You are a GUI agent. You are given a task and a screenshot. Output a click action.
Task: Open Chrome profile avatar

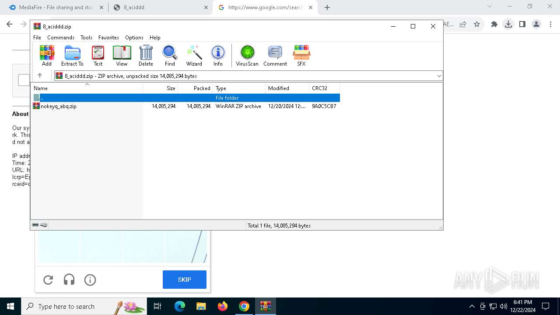536,24
